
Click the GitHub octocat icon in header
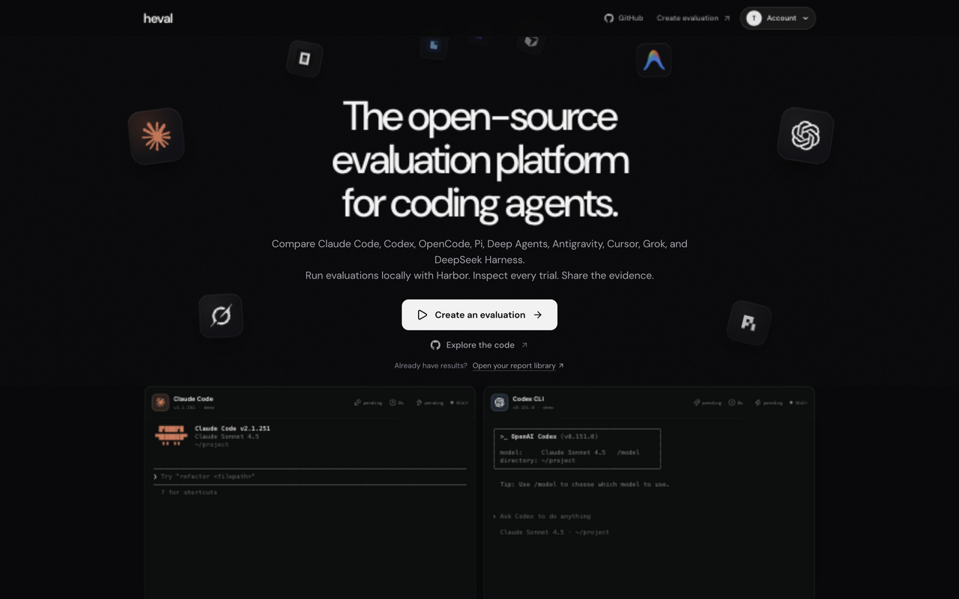click(x=609, y=18)
